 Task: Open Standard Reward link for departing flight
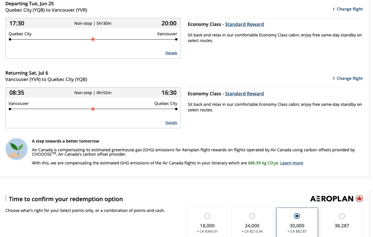point(244,24)
